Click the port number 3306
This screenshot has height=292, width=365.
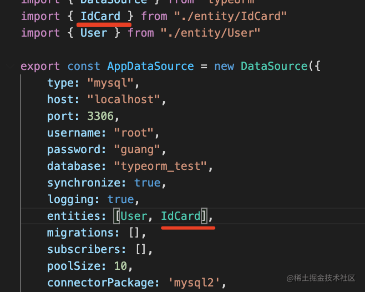click(x=103, y=116)
